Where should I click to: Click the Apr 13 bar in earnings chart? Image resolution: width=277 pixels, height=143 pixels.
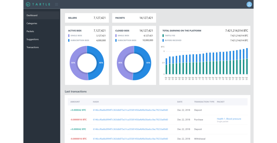206,64
